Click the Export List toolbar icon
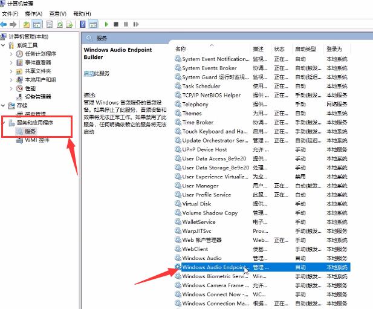The height and width of the screenshot is (309, 373). (x=70, y=24)
